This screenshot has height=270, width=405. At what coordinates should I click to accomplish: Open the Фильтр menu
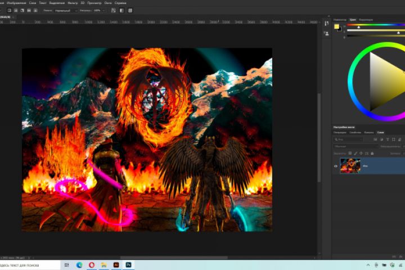coord(73,3)
